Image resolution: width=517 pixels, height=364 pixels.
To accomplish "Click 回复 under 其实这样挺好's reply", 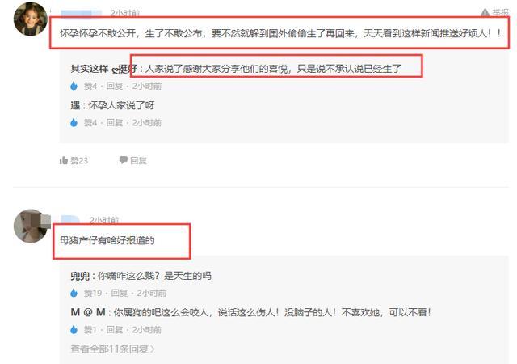I will pos(115,86).
